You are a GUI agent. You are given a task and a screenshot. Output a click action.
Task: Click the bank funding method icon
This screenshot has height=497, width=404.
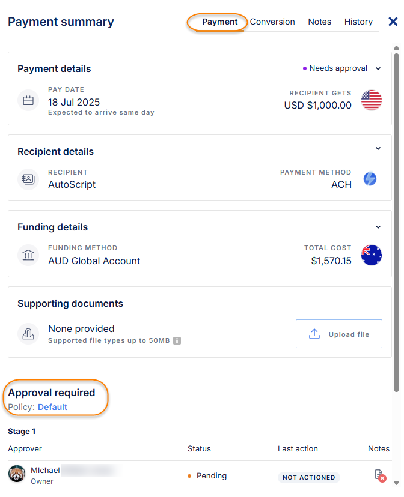coord(28,255)
